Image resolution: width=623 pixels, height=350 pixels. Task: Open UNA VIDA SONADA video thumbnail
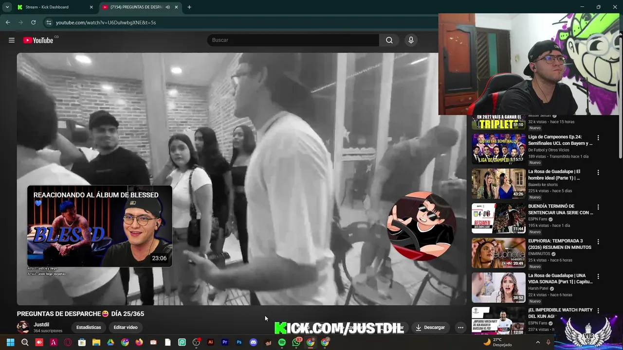click(498, 287)
